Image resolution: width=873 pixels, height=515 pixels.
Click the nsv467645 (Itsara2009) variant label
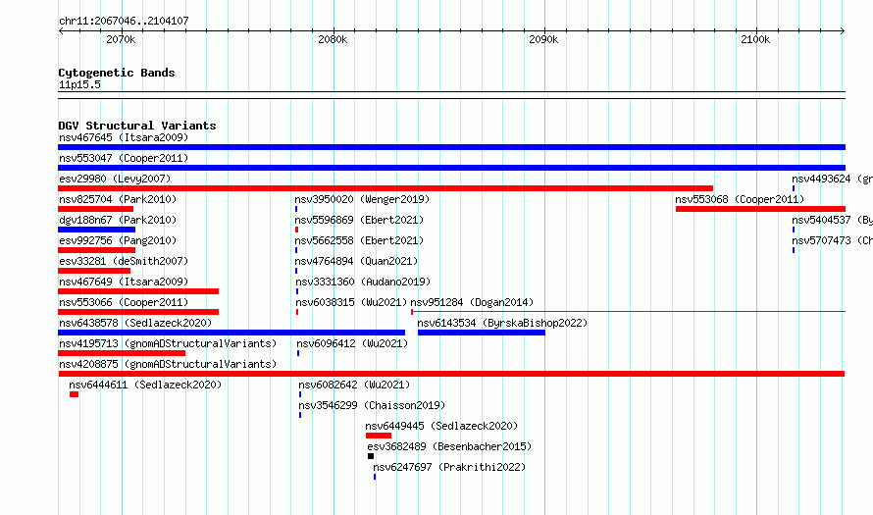[124, 137]
